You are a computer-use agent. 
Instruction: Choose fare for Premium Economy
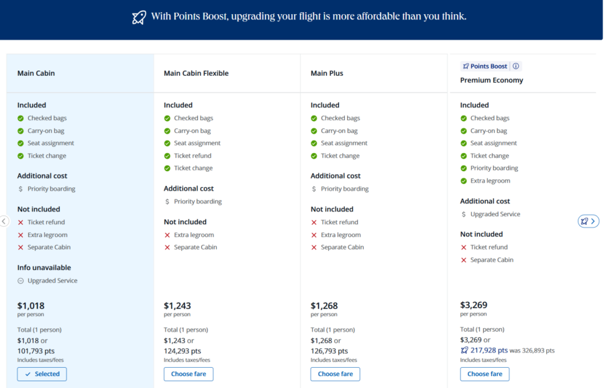click(485, 374)
